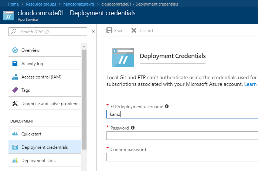Click the Quickstart cloud icon
This screenshot has height=171, width=258.
15,134
